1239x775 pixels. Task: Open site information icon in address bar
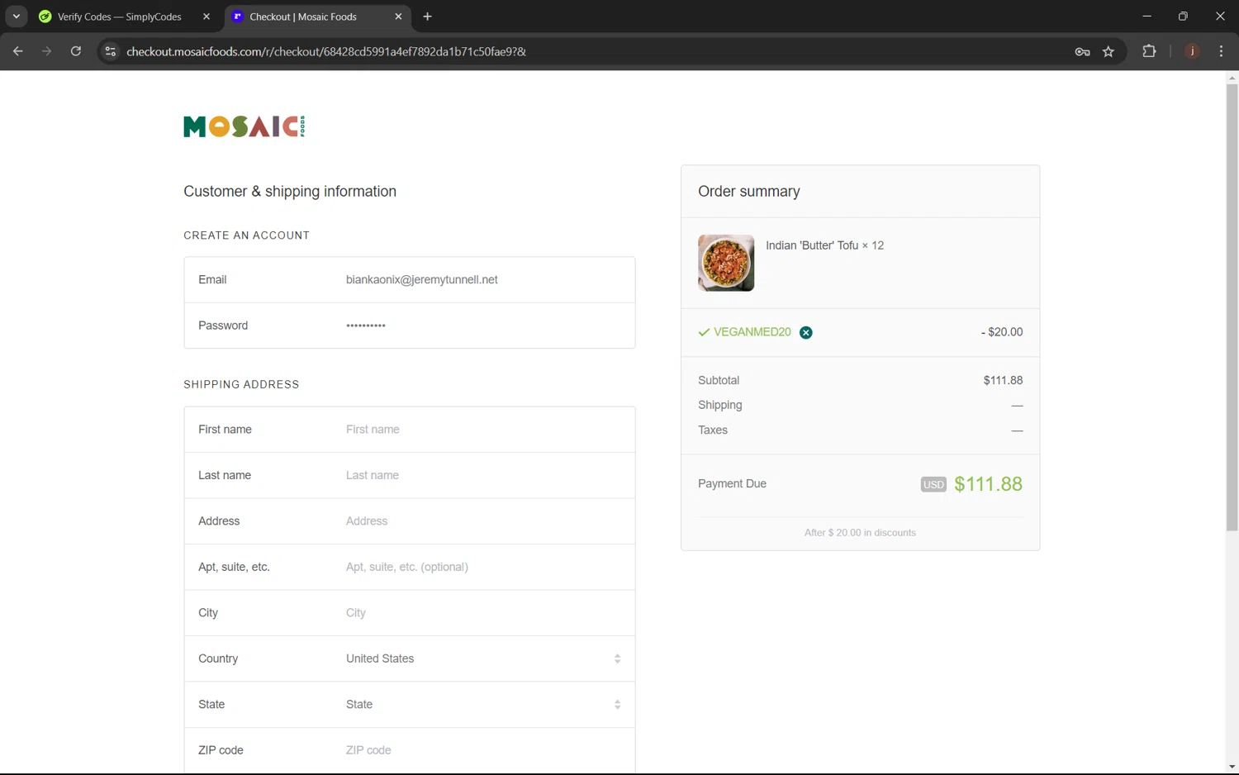click(110, 51)
